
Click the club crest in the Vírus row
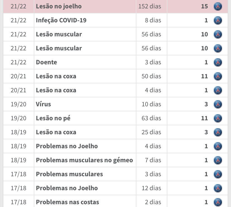point(218,104)
